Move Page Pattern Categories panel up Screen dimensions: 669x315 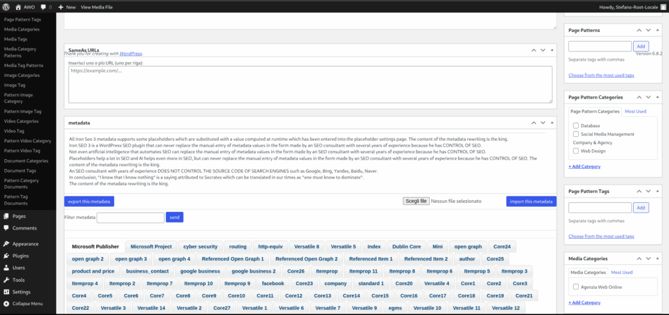tap(639, 97)
